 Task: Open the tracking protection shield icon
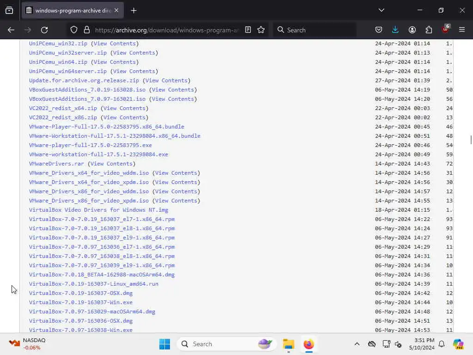point(74,30)
